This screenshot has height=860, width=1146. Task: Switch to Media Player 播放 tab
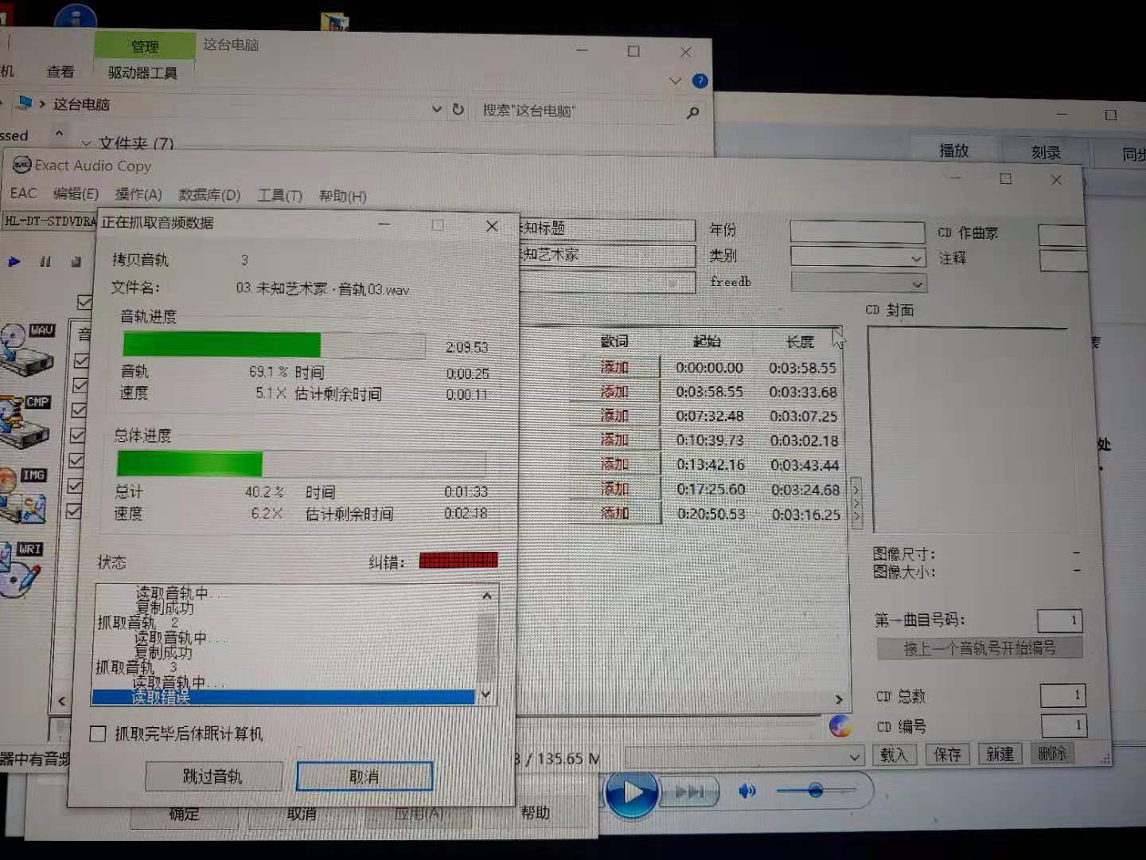click(x=954, y=150)
